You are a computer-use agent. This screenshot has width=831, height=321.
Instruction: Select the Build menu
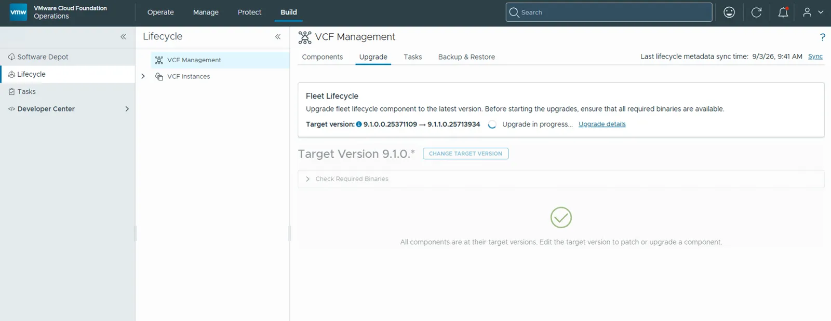click(x=289, y=12)
